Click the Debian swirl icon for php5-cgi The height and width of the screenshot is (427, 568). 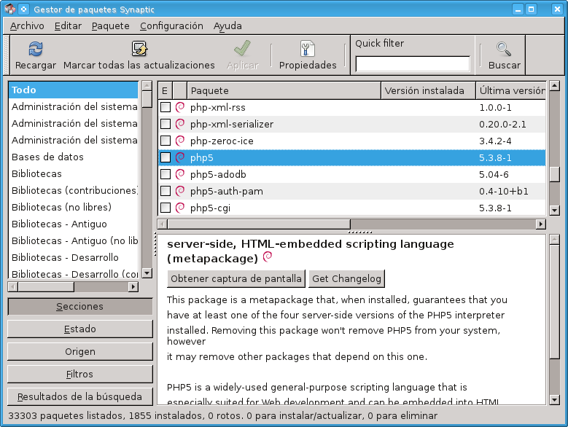click(x=180, y=208)
